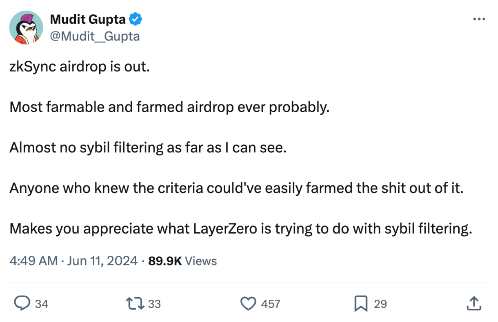
Task: Click the Jun 11, 2024 date
Action: 102,261
